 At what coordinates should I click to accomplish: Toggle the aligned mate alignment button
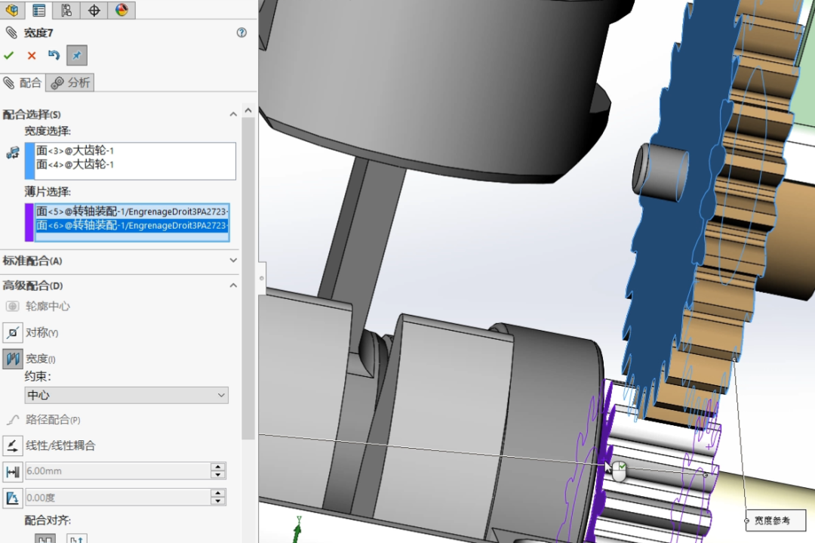coord(45,538)
